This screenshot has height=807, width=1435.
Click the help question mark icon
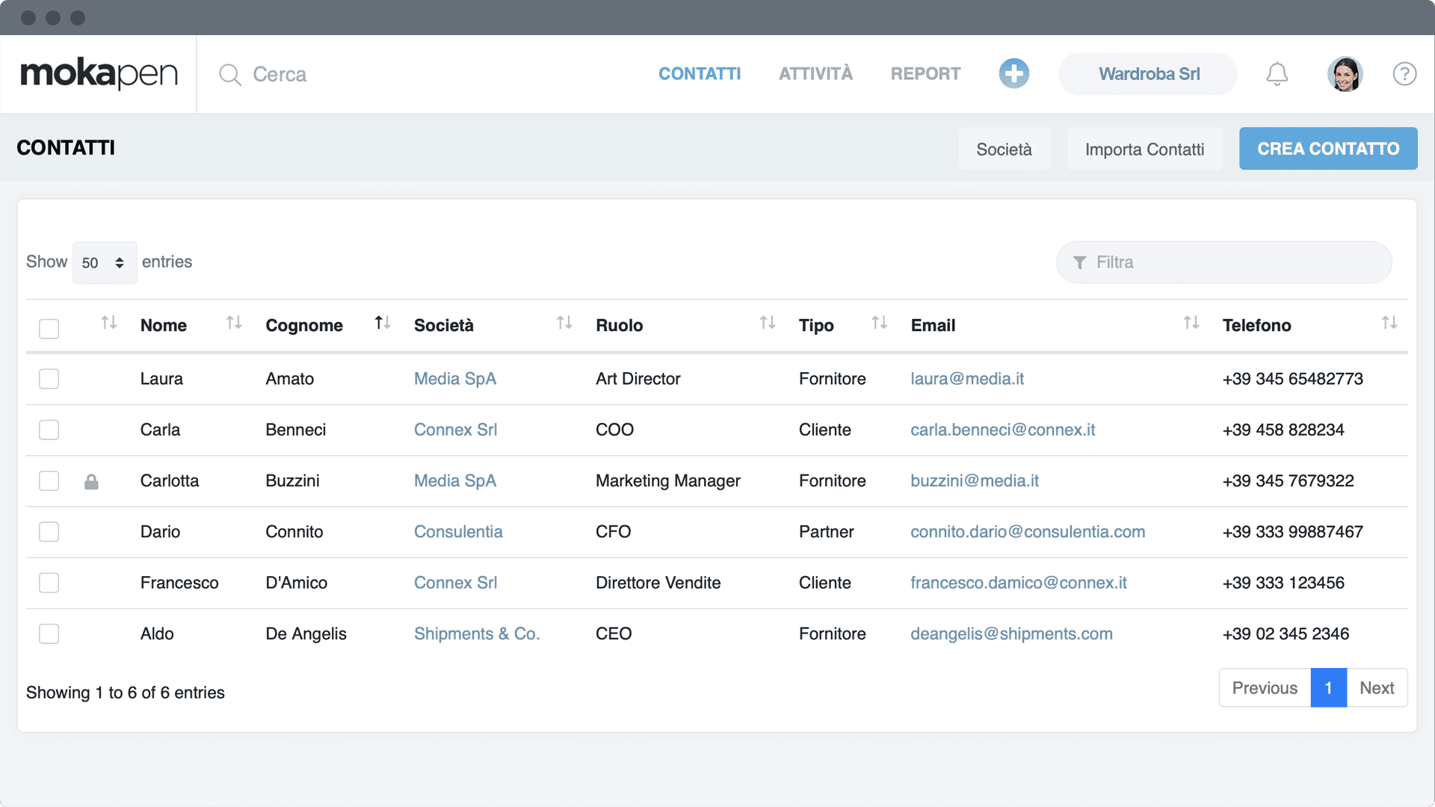[1404, 74]
